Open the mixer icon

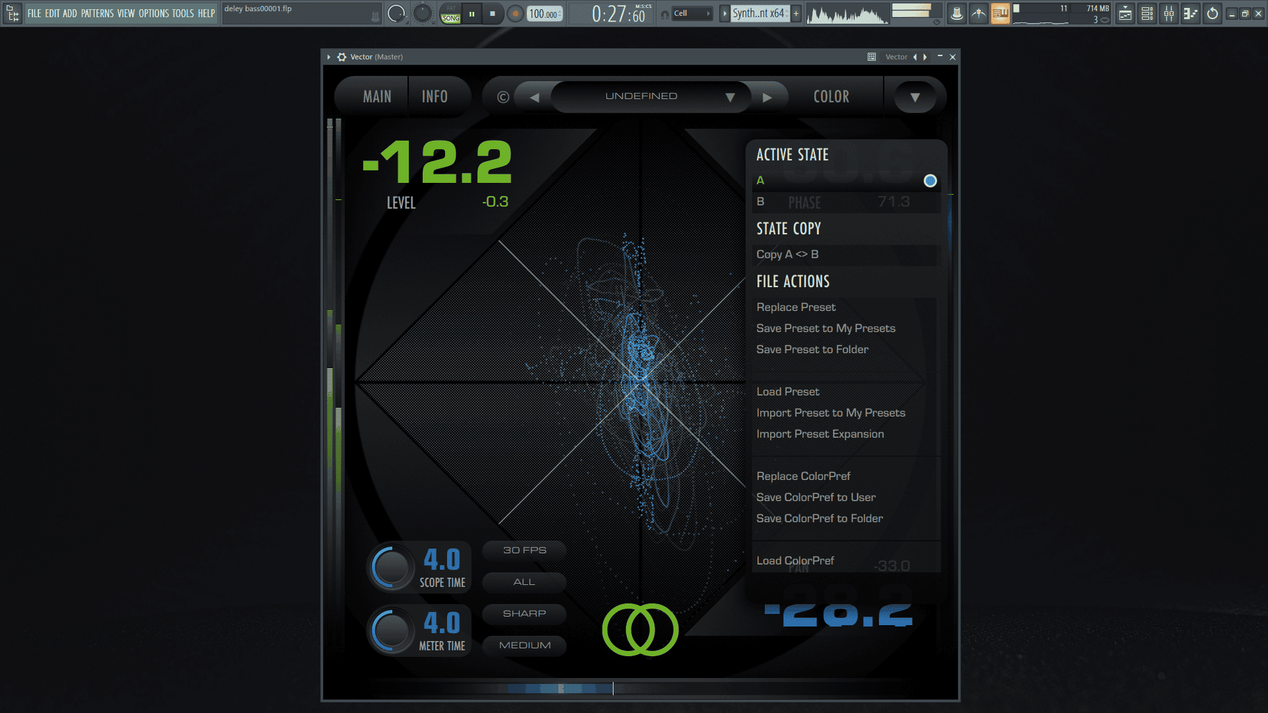click(1169, 13)
